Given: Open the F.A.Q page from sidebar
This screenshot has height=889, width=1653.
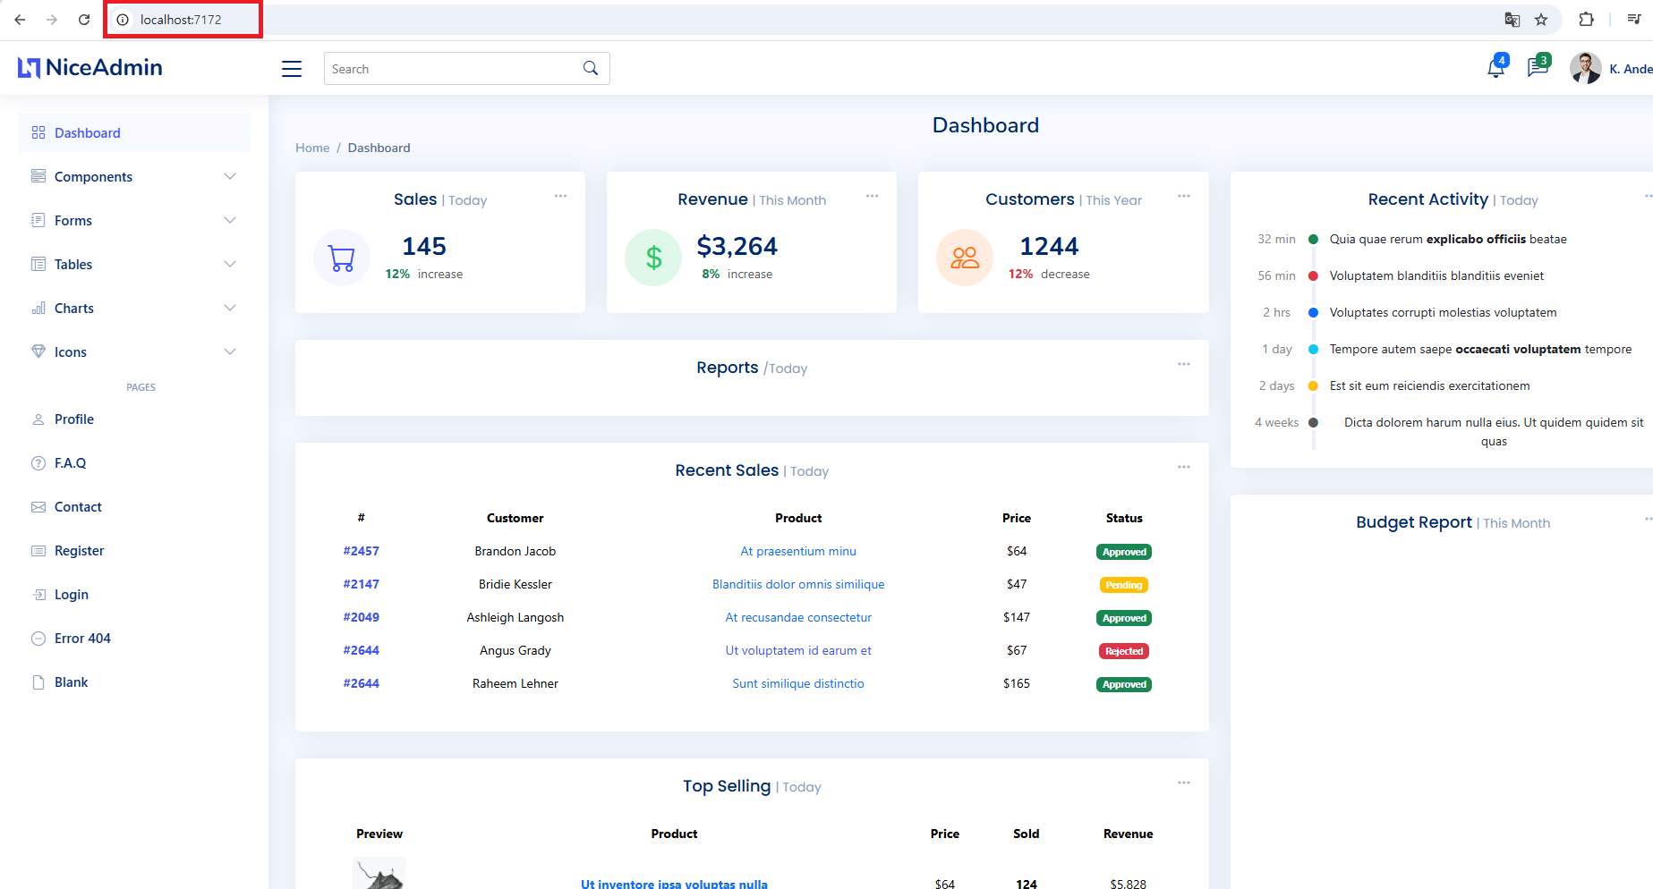Looking at the screenshot, I should (134, 462).
